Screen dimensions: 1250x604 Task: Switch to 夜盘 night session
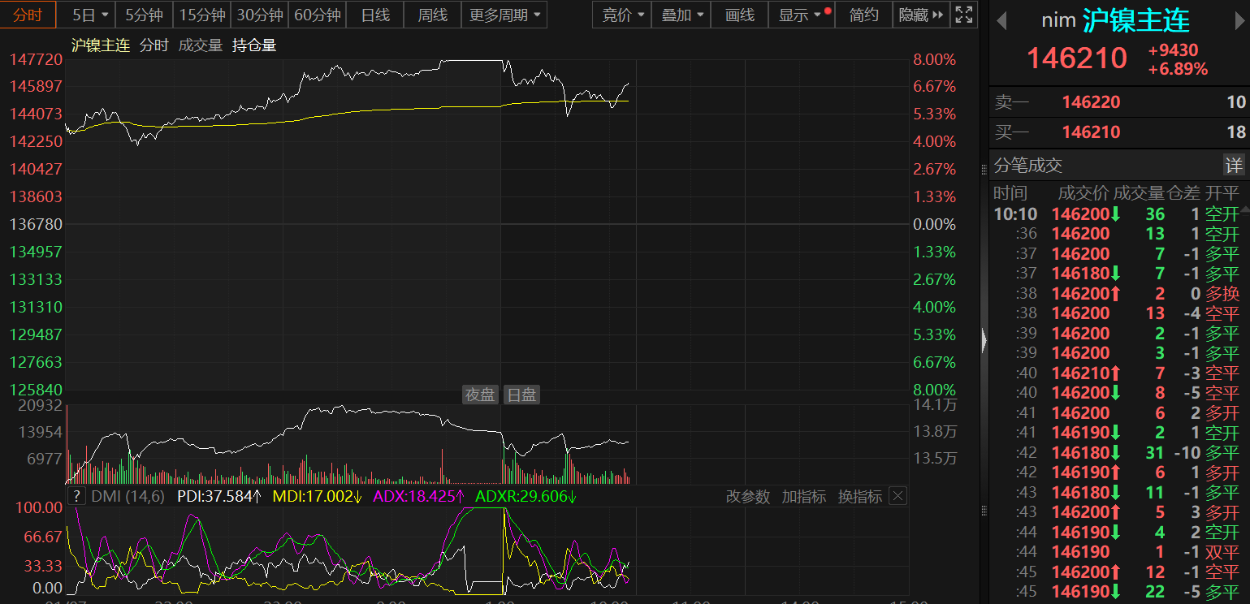tap(479, 395)
